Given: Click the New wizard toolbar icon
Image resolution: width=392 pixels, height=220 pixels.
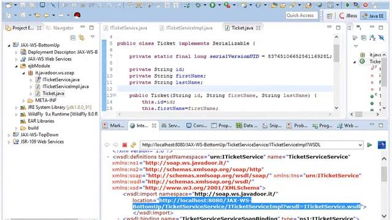Looking at the screenshot, I should click(9, 5).
